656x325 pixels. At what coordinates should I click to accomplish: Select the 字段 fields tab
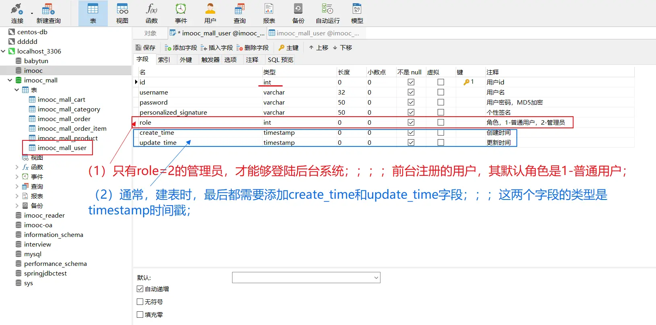(142, 59)
